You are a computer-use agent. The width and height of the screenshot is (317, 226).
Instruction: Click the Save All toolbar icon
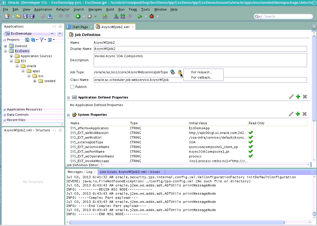(x=32, y=16)
